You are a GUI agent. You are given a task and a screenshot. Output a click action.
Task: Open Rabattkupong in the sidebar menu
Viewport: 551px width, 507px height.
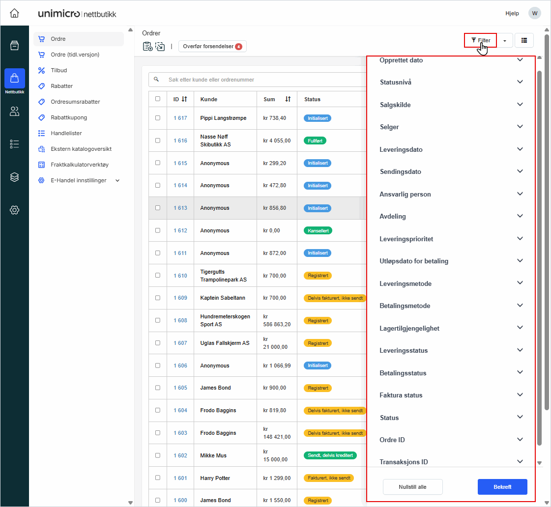coord(69,117)
